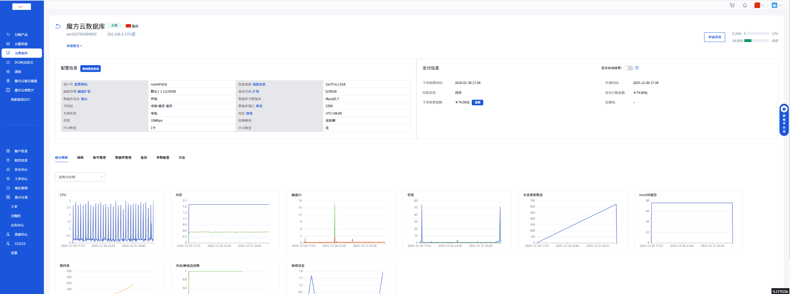790x294 pixels.
Task: Click the 工单中心 sidebar icon
Action: [x=8, y=179]
